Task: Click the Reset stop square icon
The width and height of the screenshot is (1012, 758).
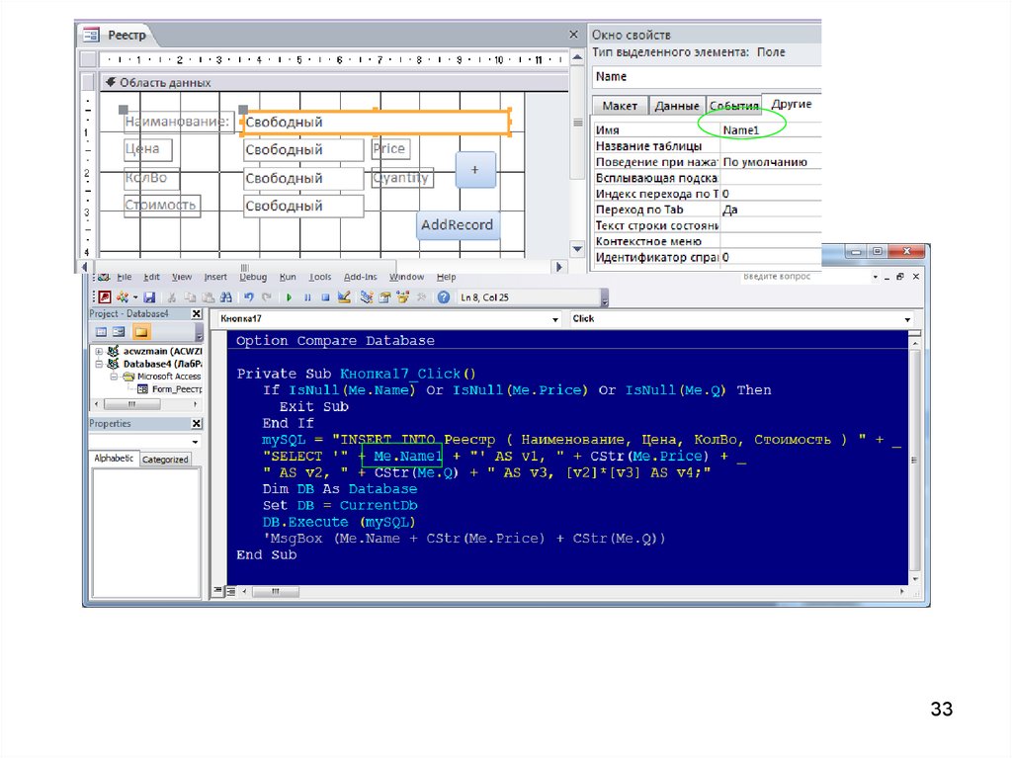Action: [325, 296]
